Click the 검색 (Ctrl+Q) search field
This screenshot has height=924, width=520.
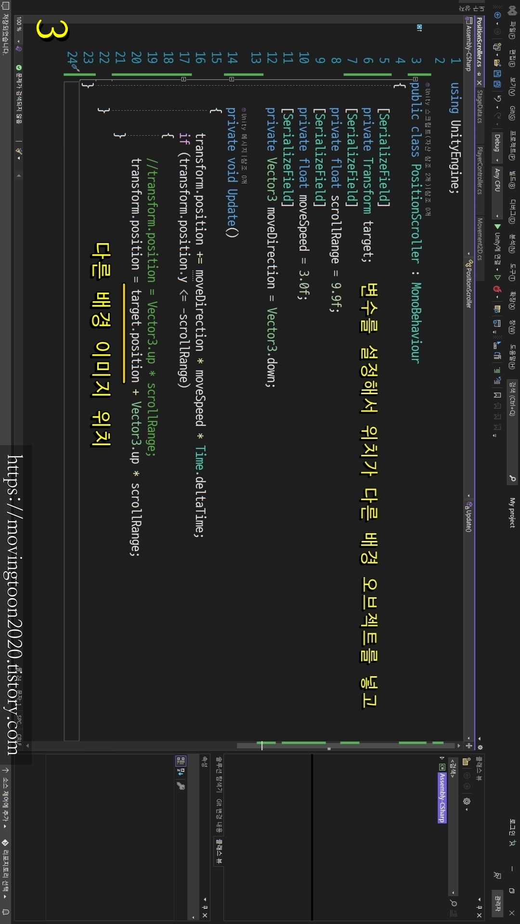512,432
